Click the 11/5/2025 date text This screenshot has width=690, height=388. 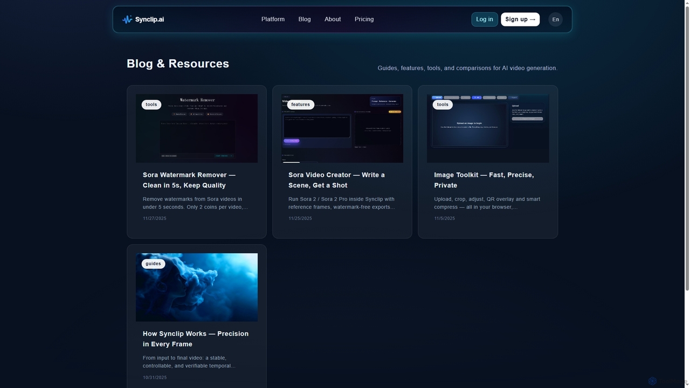[x=445, y=218]
